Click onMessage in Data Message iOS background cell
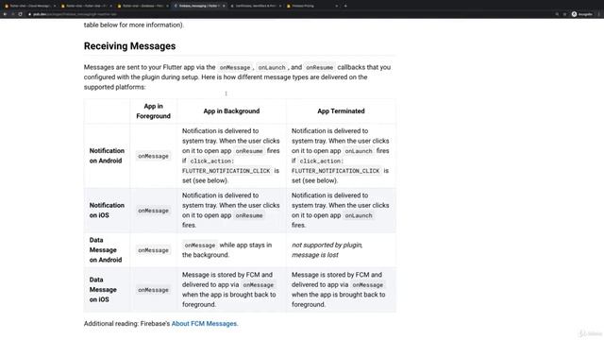604x340 pixels. (x=258, y=285)
